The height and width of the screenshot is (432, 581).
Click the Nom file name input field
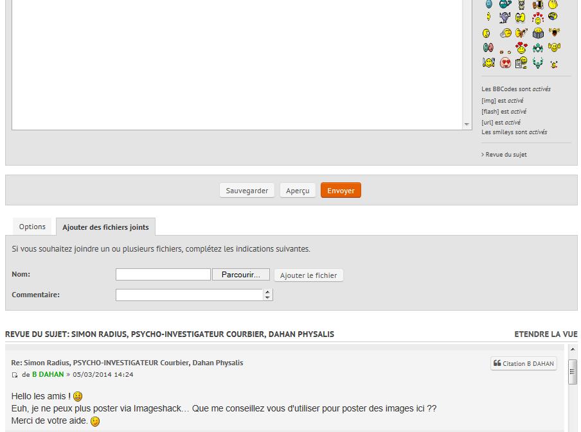(163, 275)
